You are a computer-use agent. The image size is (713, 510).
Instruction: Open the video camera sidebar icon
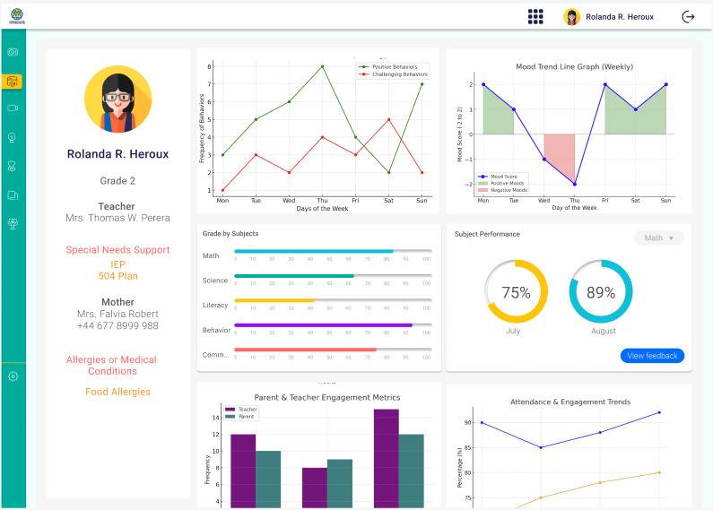13,108
